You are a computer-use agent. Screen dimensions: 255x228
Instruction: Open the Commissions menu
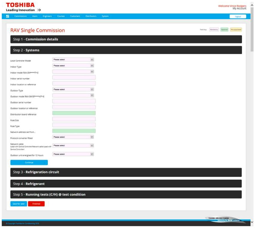pos(20,16)
